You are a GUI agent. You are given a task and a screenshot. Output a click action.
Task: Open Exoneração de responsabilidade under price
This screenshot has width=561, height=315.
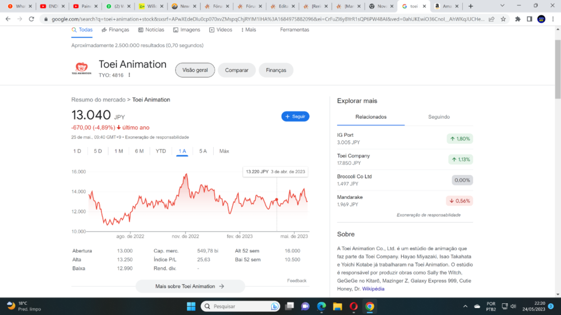click(157, 137)
